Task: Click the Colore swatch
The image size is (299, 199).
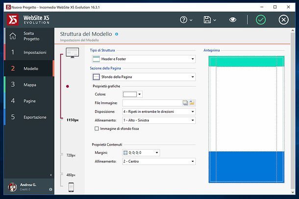Action: point(130,94)
